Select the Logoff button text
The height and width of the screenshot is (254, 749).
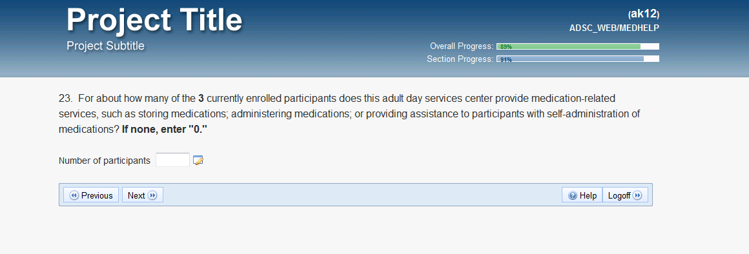pos(619,195)
